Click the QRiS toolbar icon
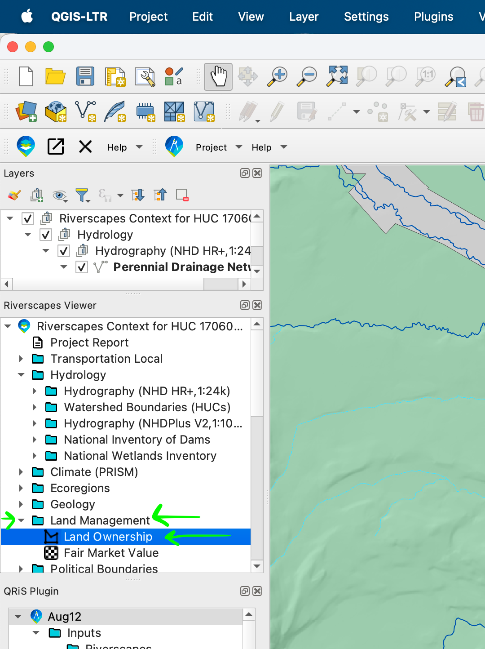Viewport: 485px width, 649px height. 174,147
